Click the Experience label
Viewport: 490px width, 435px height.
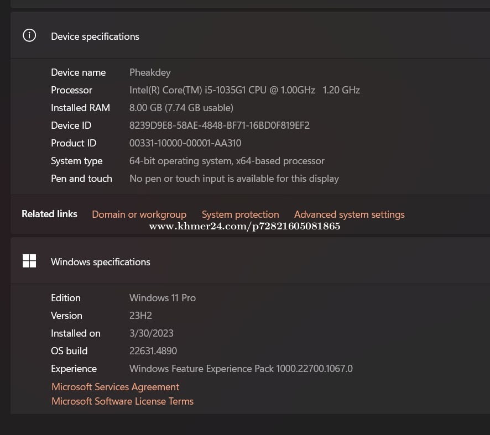click(x=74, y=369)
